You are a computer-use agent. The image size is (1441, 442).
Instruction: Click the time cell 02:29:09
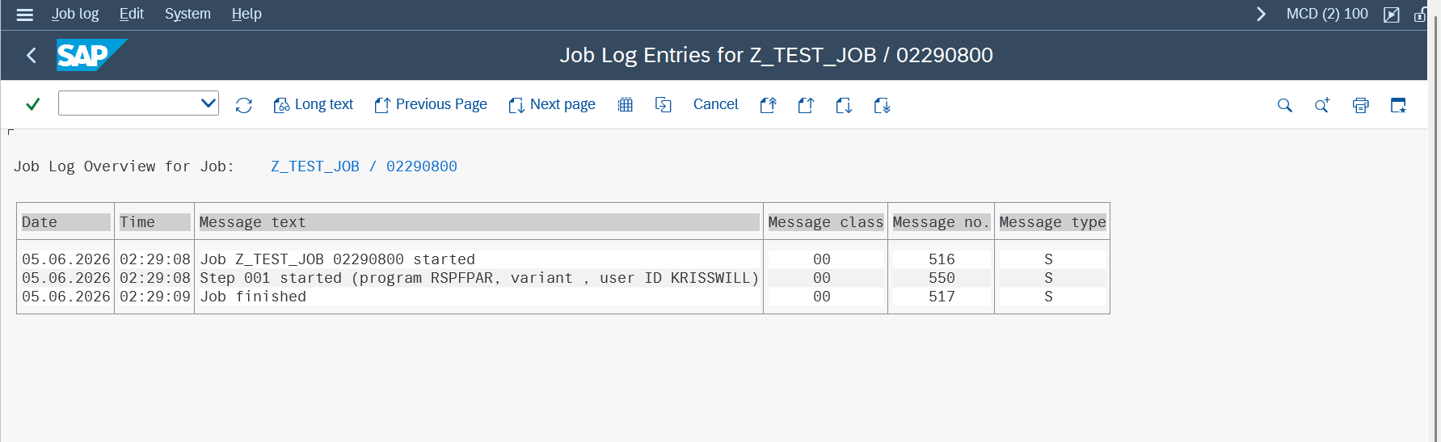(154, 297)
